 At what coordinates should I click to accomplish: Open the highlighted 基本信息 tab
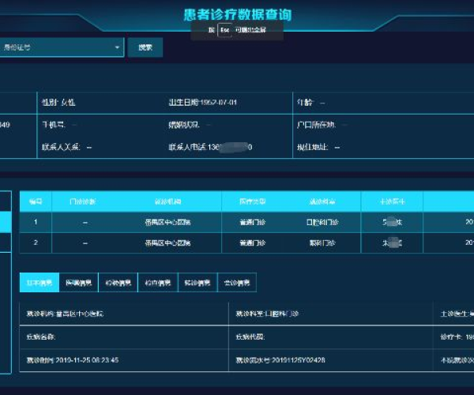[x=39, y=283]
